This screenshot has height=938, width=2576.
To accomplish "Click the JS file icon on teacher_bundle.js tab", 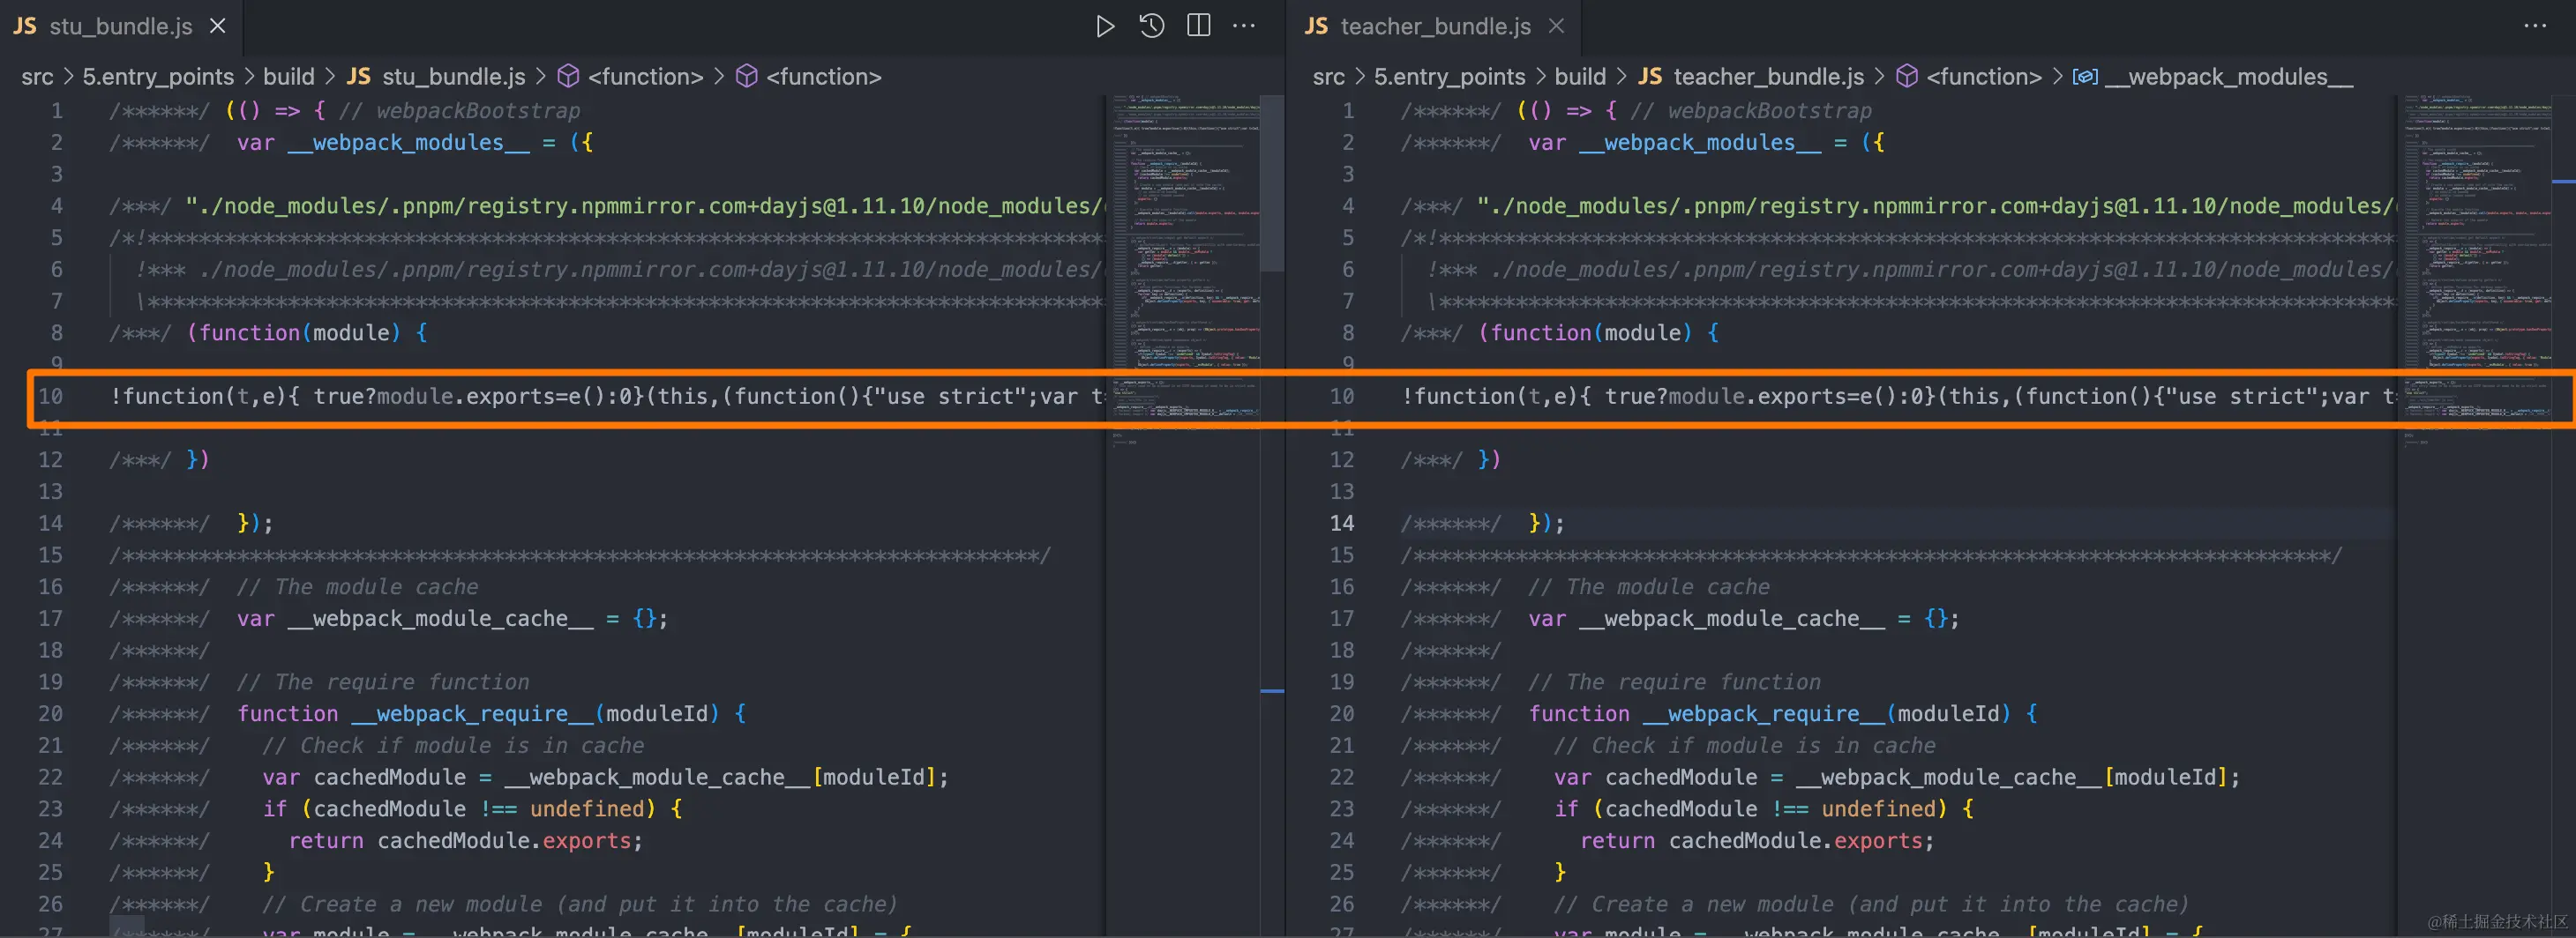I will tap(1316, 26).
